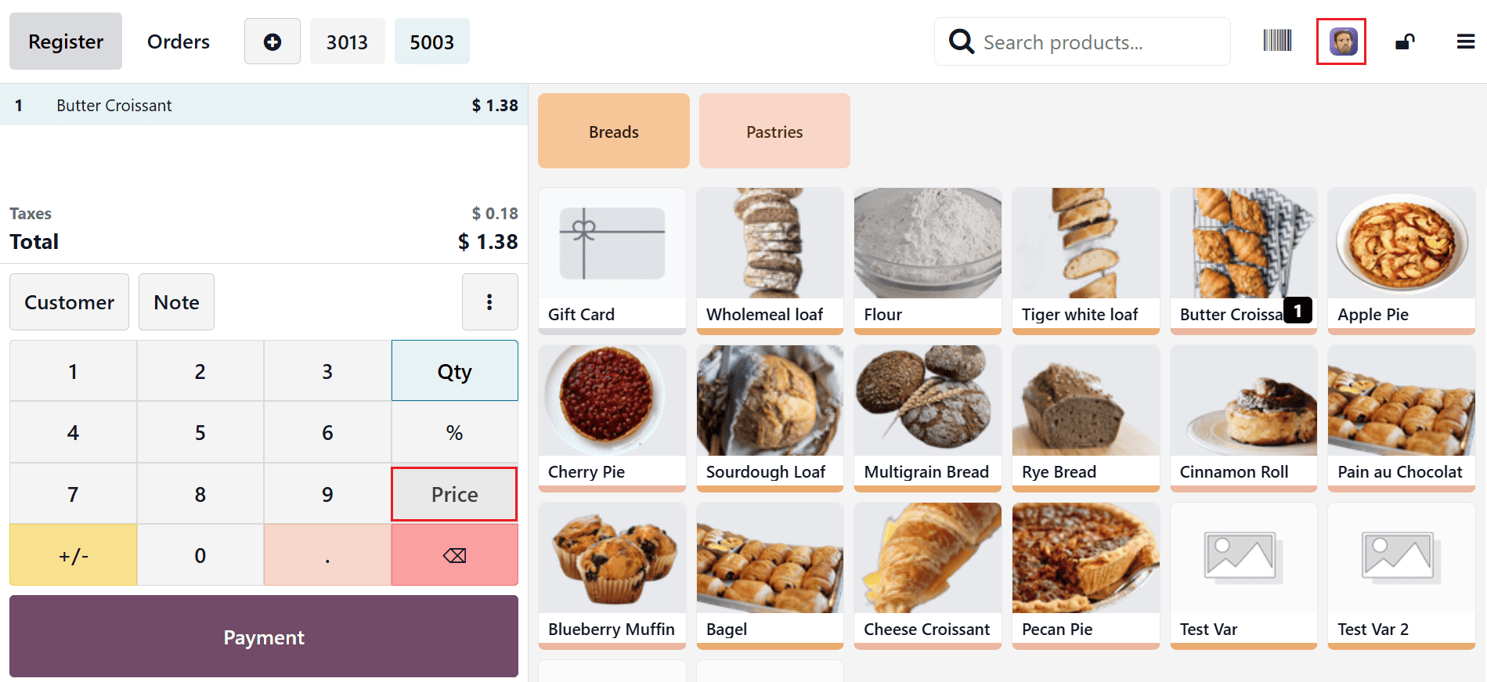Viewport: 1487px width, 682px height.
Task: Switch to order 3013
Action: pyautogui.click(x=348, y=41)
